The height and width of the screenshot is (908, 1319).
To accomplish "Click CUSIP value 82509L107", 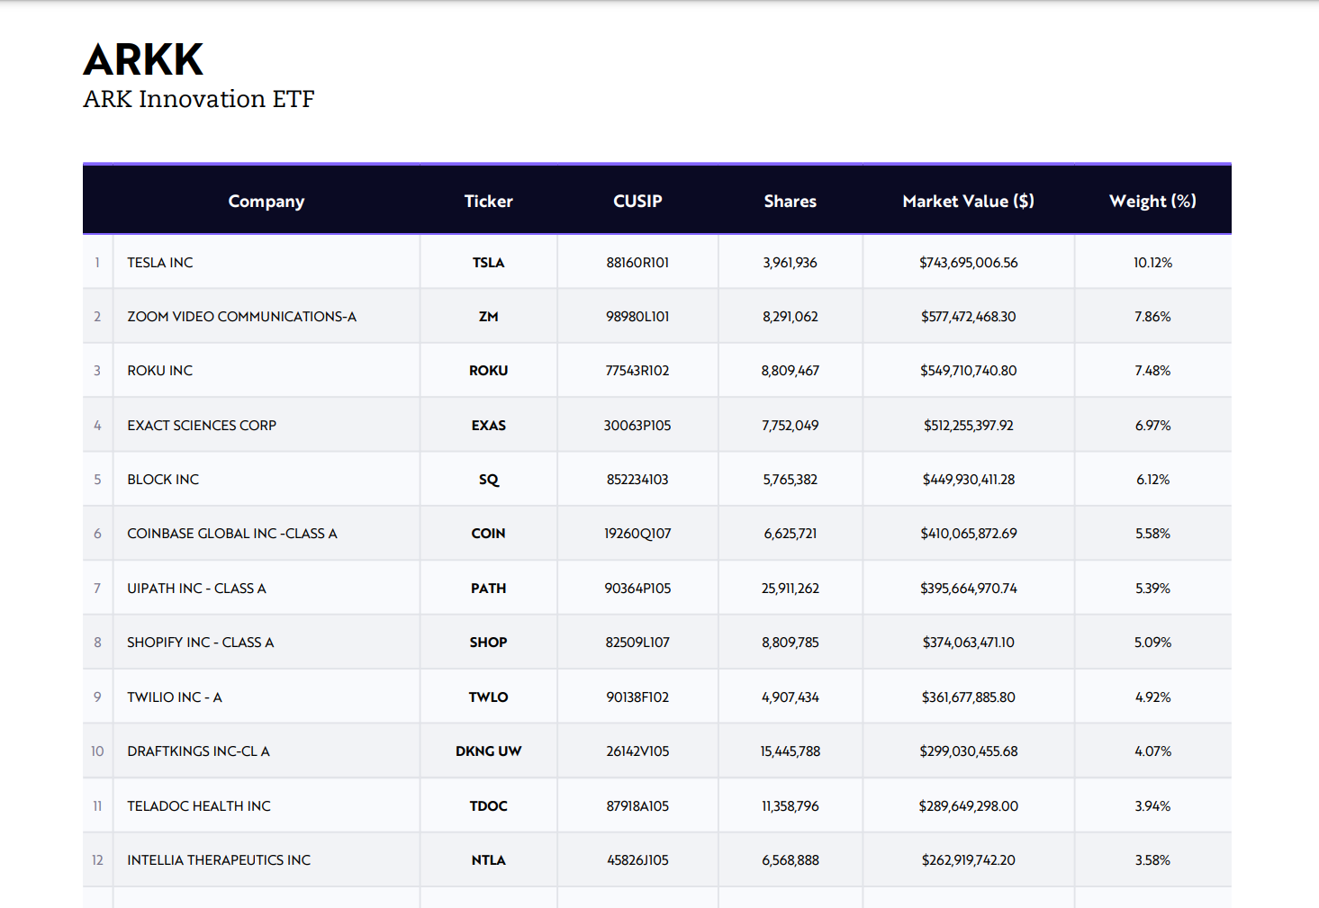I will tap(637, 643).
